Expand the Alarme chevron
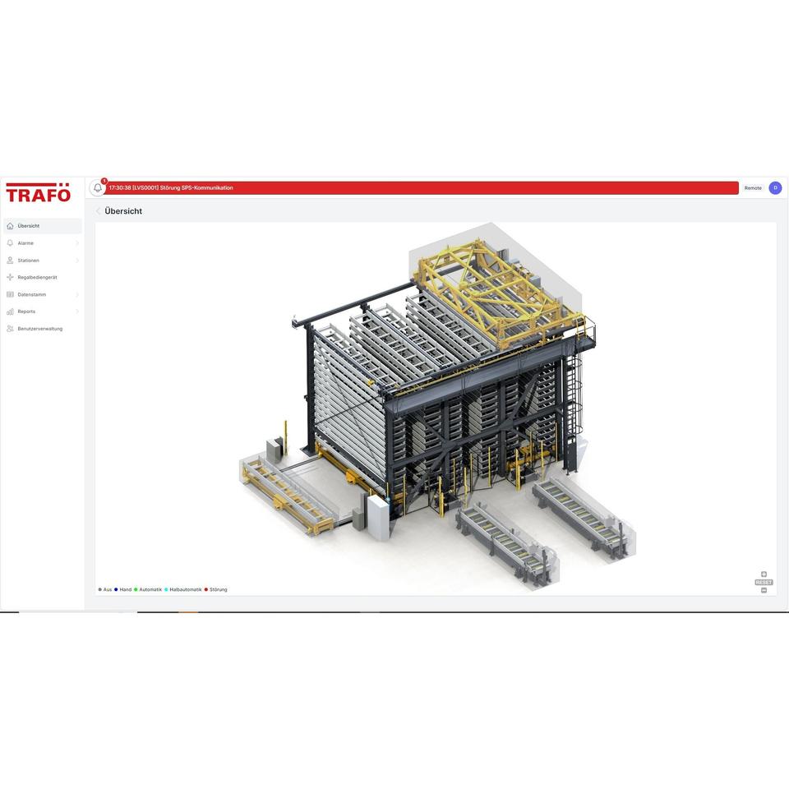789x789 pixels. coord(77,243)
